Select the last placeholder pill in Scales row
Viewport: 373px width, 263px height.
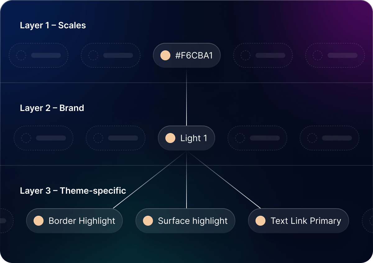point(335,56)
